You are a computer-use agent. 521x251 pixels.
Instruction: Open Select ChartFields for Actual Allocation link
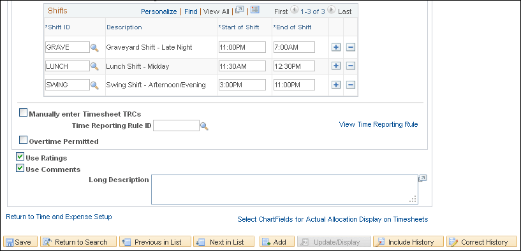333,219
